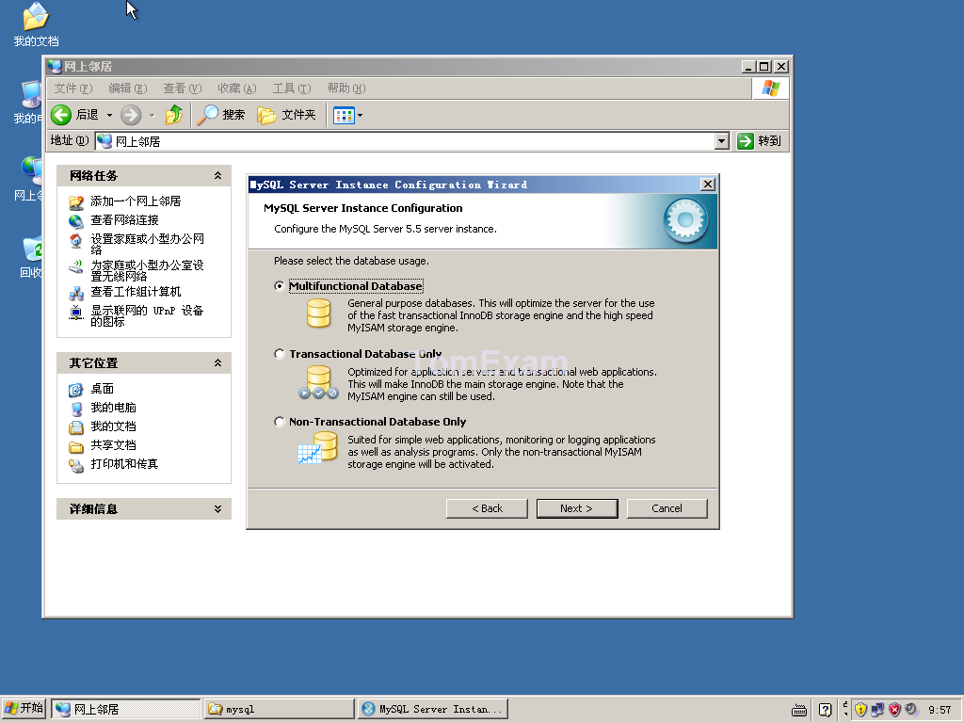
Task: Pick Non-Transactional Database Only option
Action: click(280, 422)
